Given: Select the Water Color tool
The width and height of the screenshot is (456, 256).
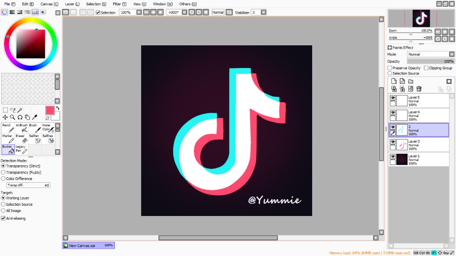Looking at the screenshot, I should pos(48,129).
